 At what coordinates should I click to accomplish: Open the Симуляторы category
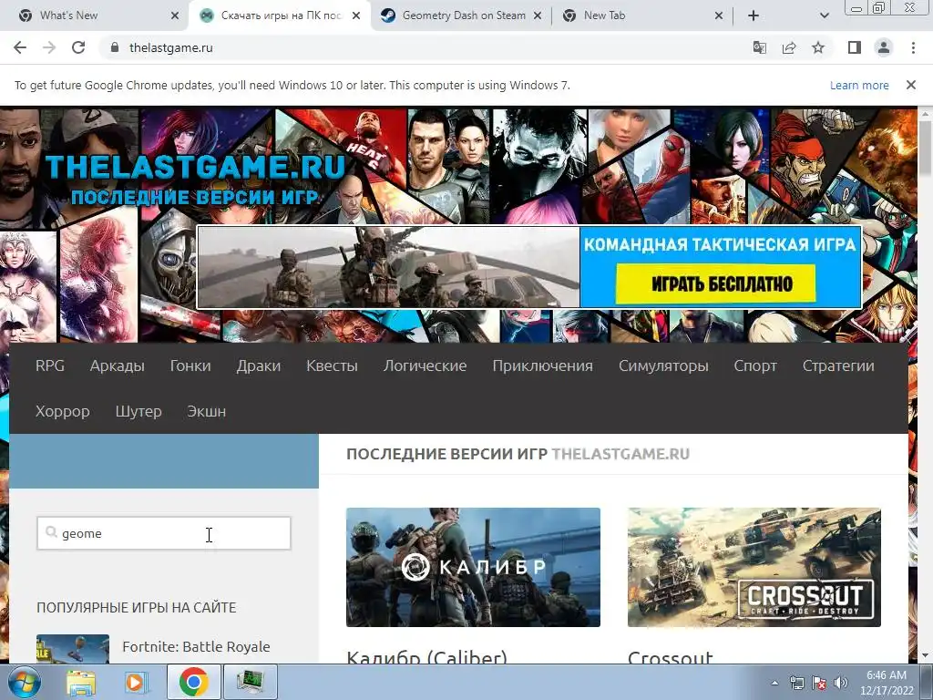[663, 365]
